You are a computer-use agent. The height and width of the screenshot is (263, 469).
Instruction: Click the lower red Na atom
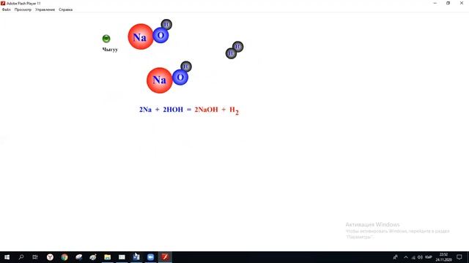coord(160,80)
